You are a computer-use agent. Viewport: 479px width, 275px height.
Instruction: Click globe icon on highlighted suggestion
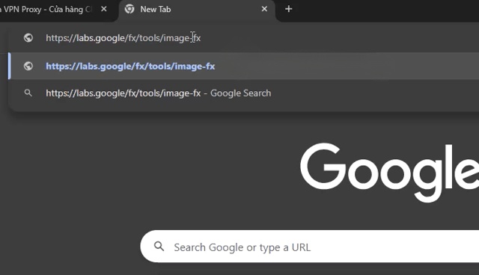coord(28,66)
